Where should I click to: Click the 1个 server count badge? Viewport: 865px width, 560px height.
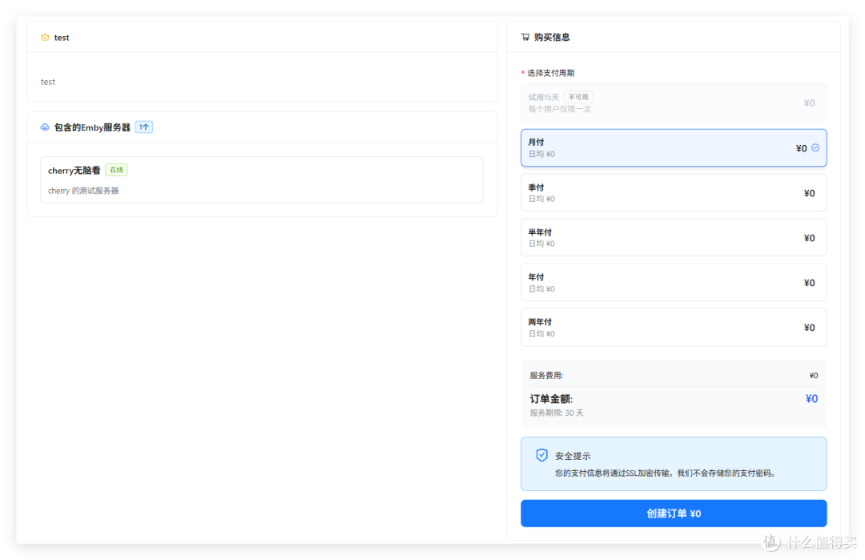coord(144,127)
